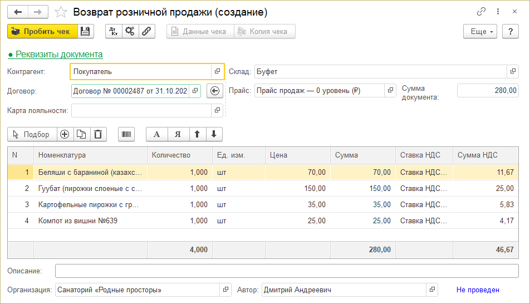530x304 pixels.
Task: Move row down with arrow icon
Action: tap(213, 134)
